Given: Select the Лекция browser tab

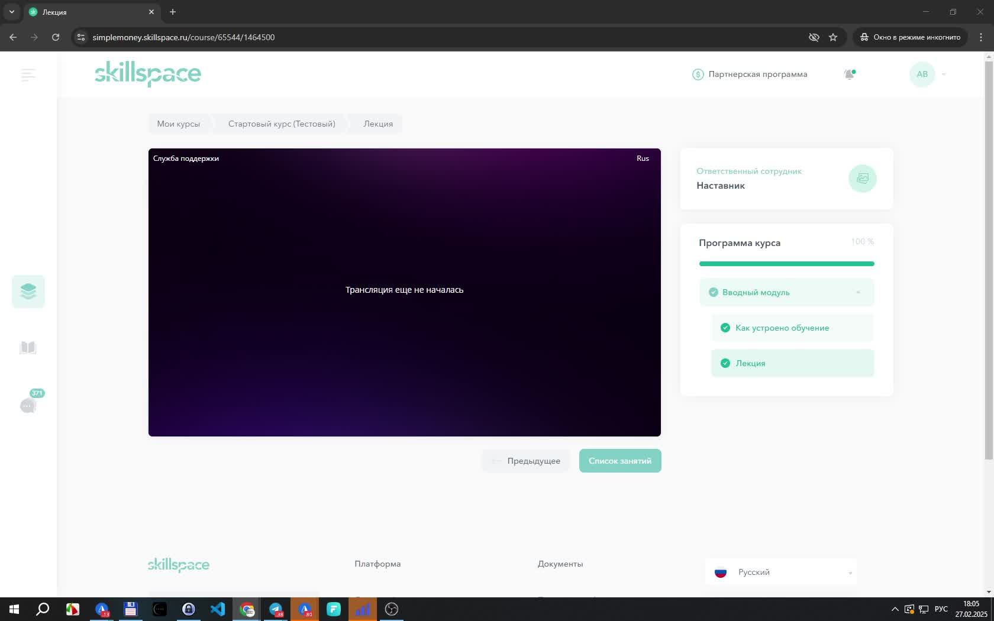Looking at the screenshot, I should pyautogui.click(x=92, y=12).
